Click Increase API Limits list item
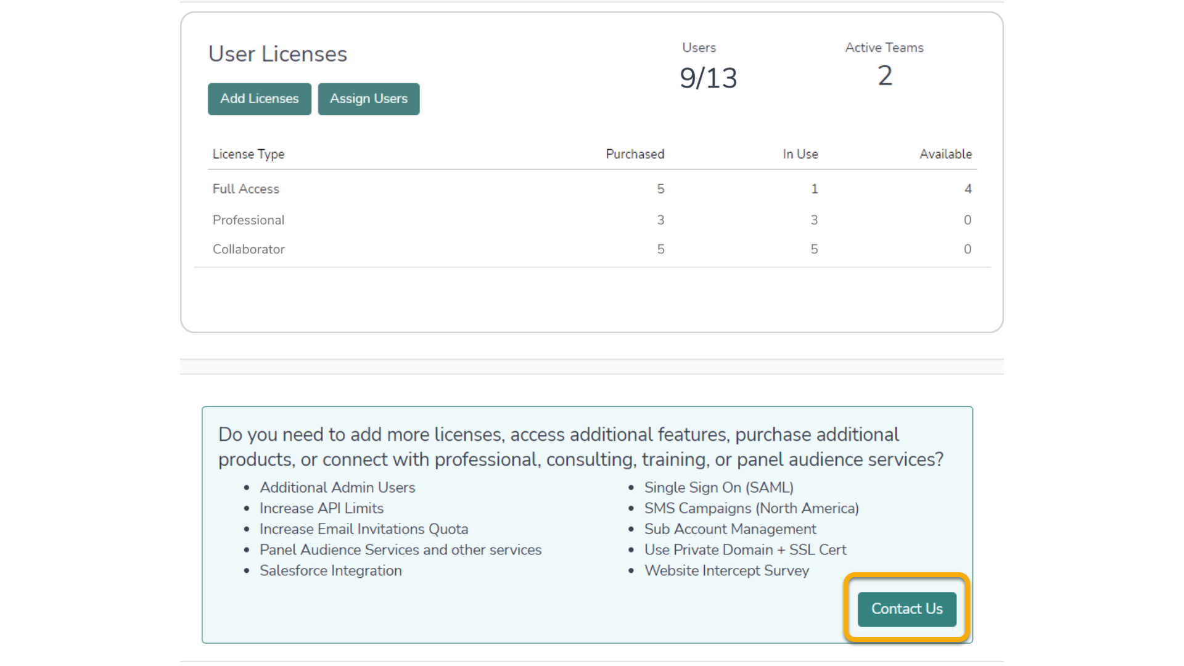The width and height of the screenshot is (1184, 666). 321,508
